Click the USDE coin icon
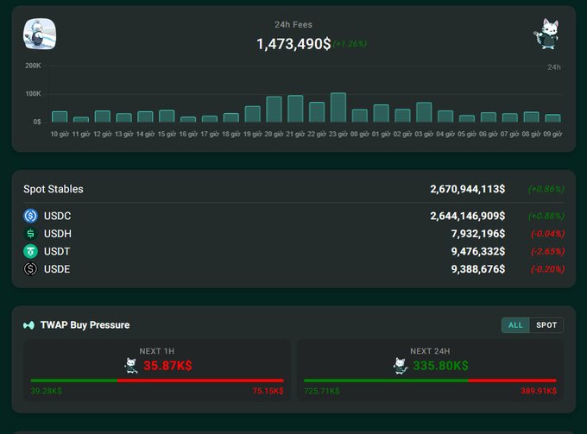Image resolution: width=587 pixels, height=434 pixels. (31, 269)
